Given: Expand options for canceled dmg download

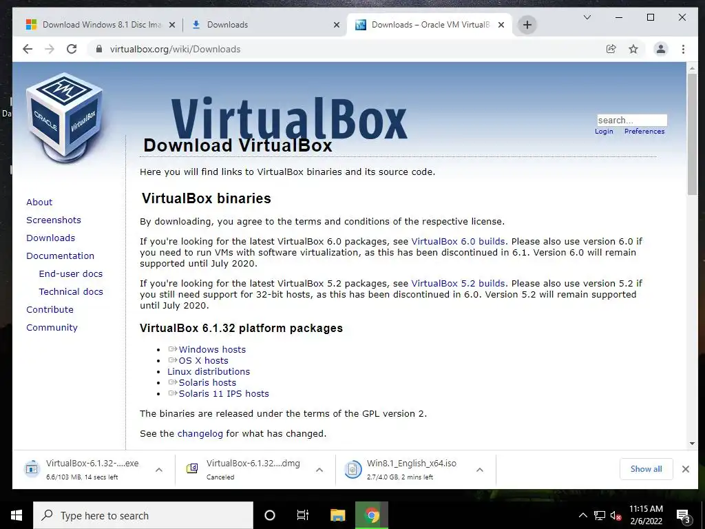Looking at the screenshot, I should point(319,470).
